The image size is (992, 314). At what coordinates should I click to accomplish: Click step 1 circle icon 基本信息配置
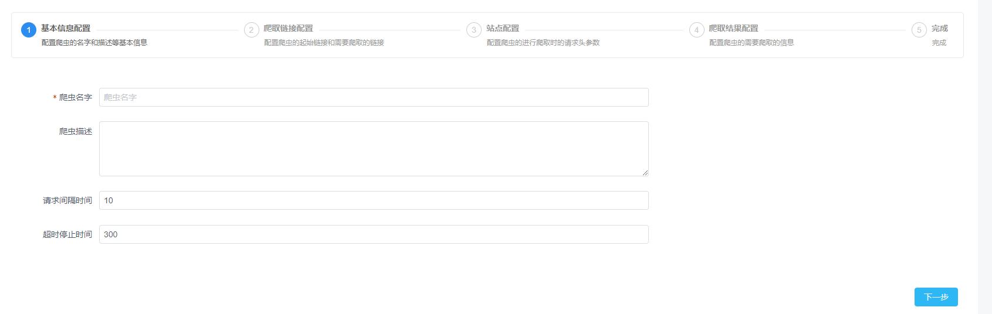[x=29, y=30]
